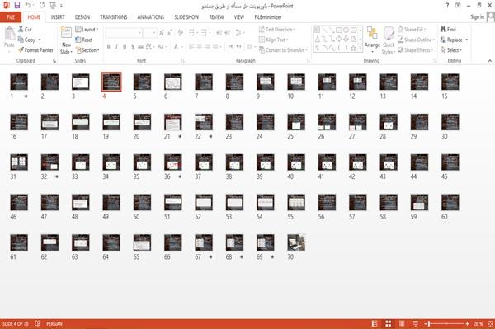Click the 20% zoom level

coord(478,323)
